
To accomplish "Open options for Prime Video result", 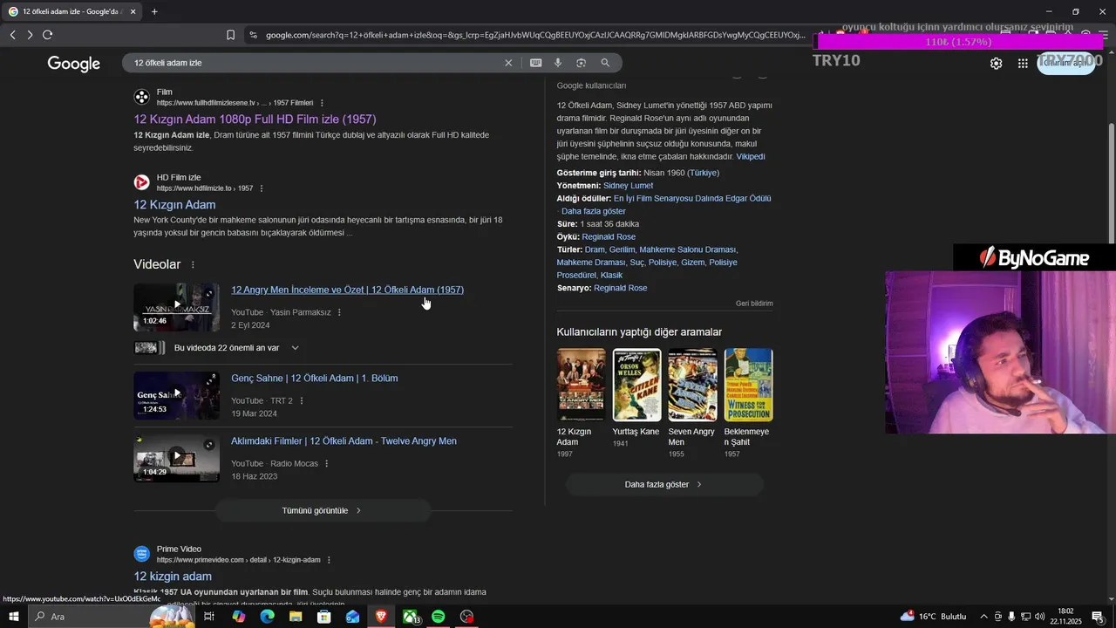I will (x=329, y=560).
